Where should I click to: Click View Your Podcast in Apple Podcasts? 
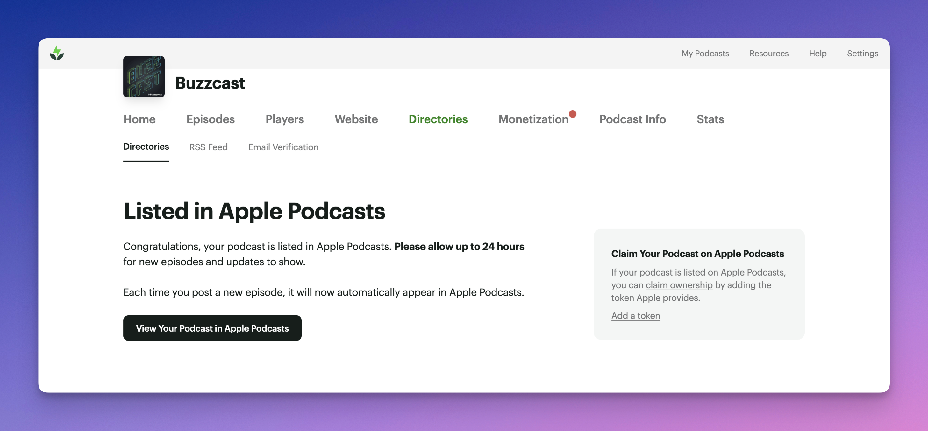click(x=212, y=328)
